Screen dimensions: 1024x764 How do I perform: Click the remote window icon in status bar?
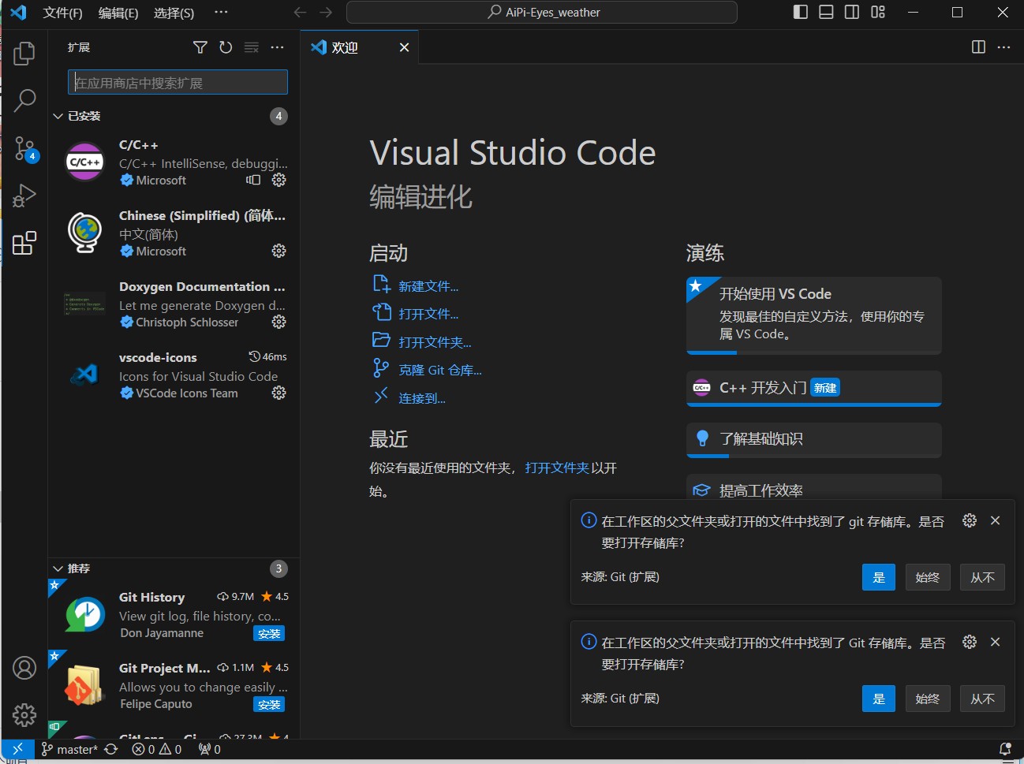(x=17, y=749)
